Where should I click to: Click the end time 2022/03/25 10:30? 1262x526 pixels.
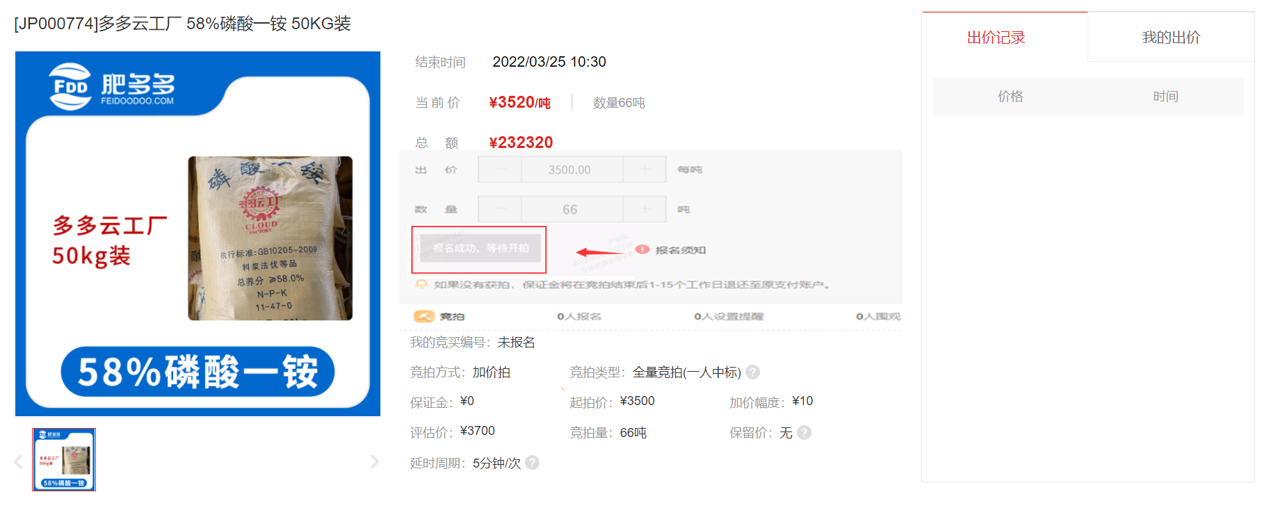pyautogui.click(x=549, y=62)
